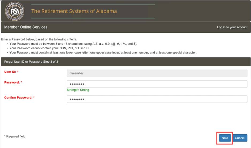The image size is (251, 148).
Task: Click the User ID field label
Action: point(11,72)
